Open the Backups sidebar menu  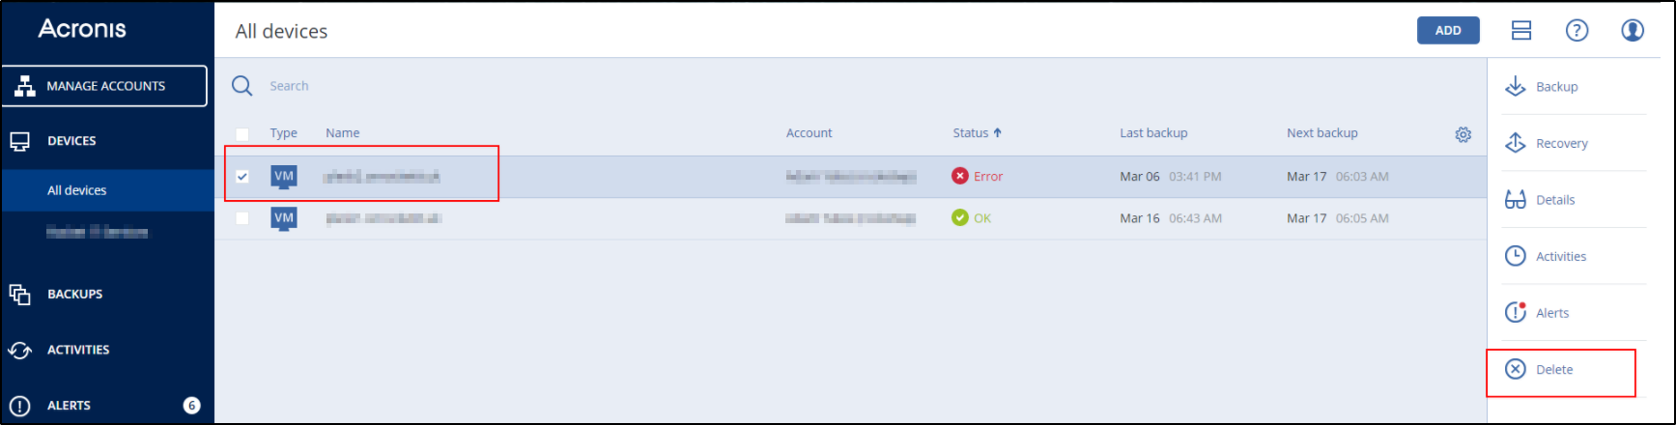pyautogui.click(x=74, y=294)
